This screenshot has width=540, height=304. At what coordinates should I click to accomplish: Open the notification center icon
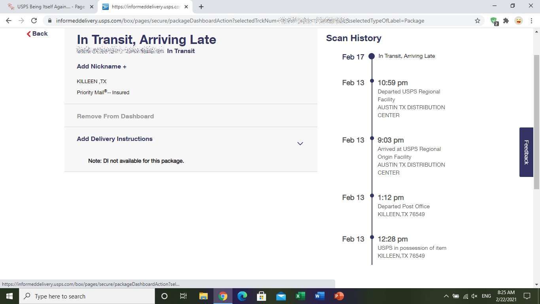(527, 296)
